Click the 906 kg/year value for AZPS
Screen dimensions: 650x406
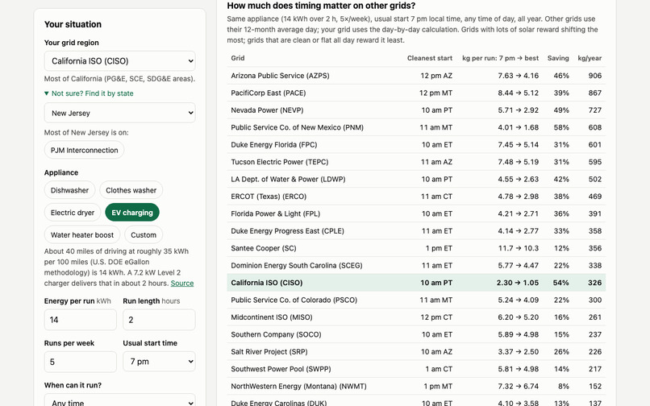coord(595,76)
